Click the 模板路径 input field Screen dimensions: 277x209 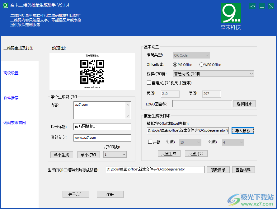188,131
